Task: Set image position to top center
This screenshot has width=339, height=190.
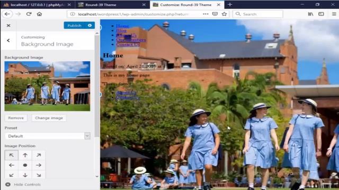Action: tap(25, 155)
